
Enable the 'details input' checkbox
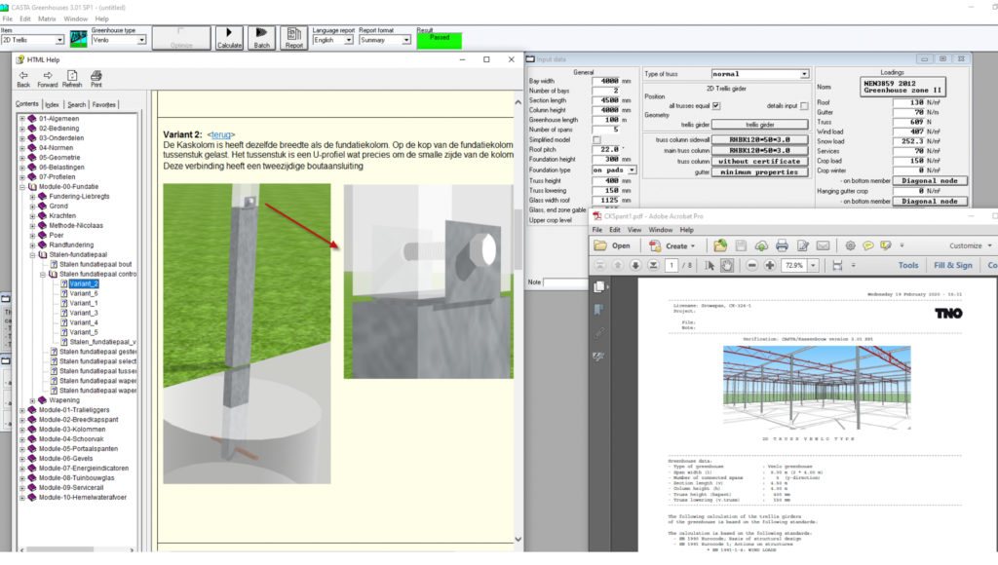(804, 105)
